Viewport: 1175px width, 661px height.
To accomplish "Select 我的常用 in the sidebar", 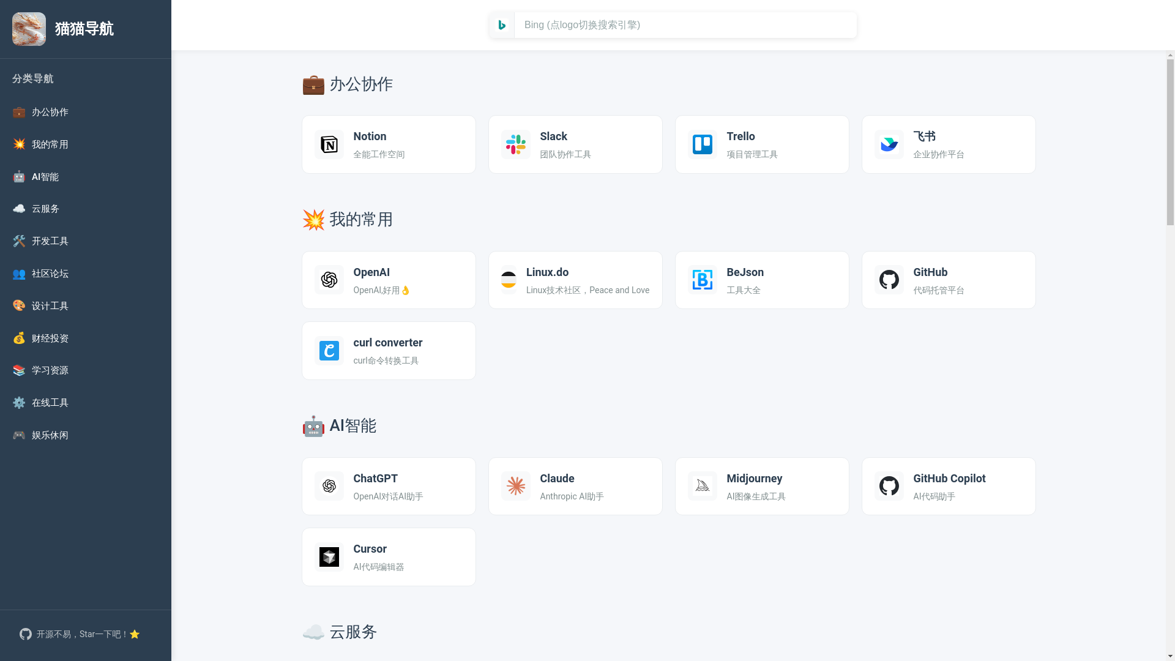I will [x=86, y=144].
